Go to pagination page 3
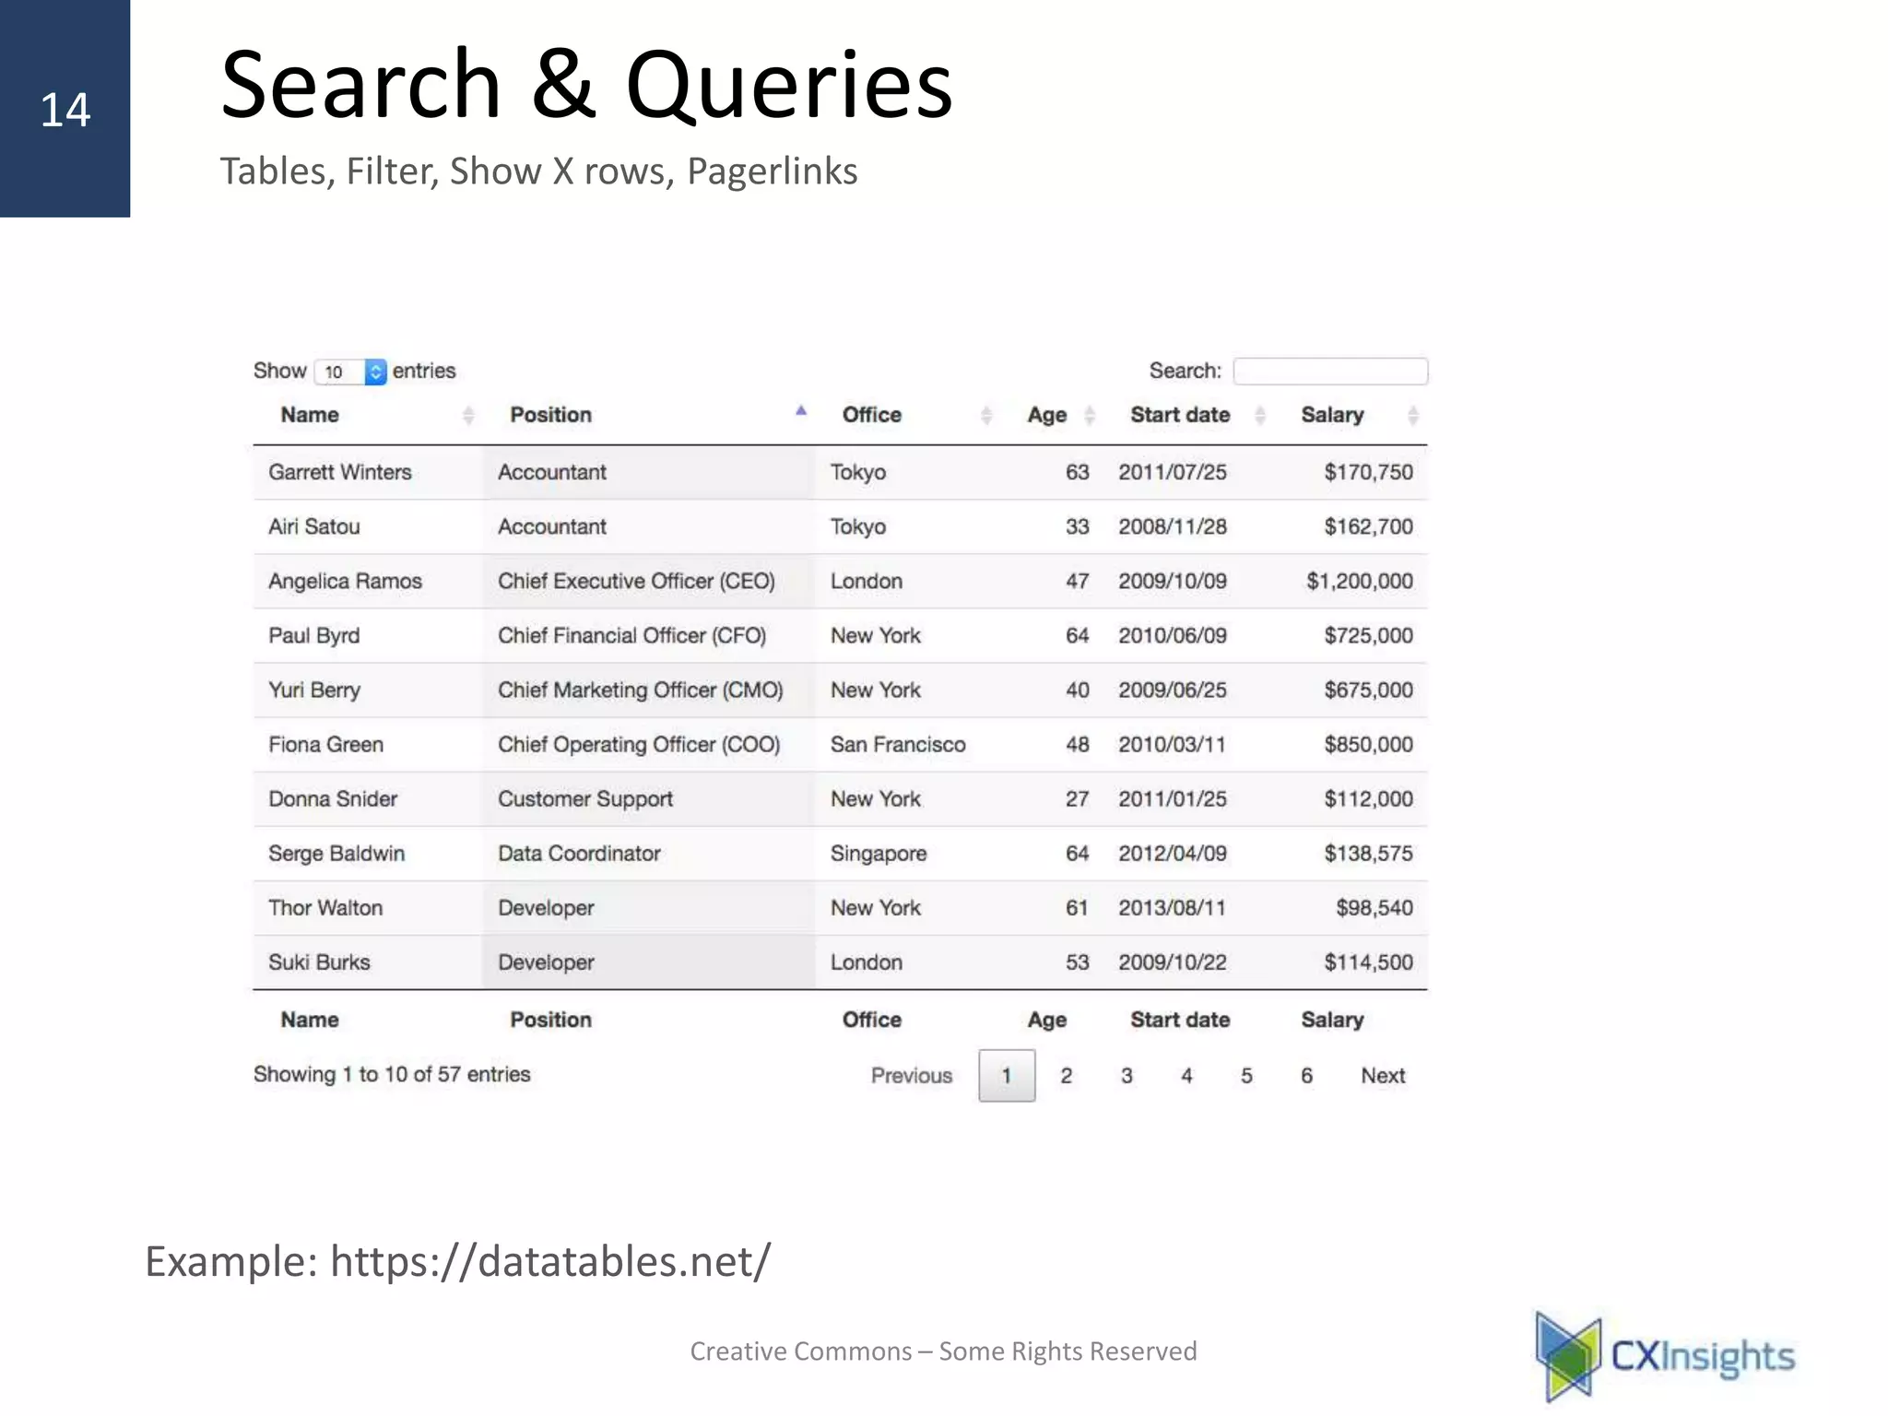Screen dimensions: 1888x1416 [1127, 1076]
